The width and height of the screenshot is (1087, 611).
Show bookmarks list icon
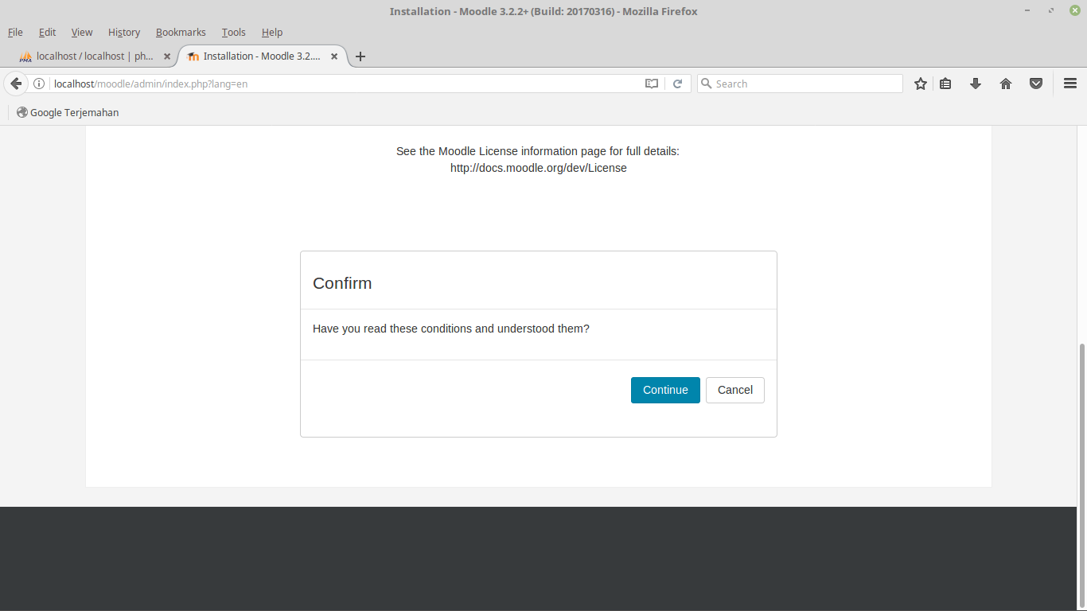point(945,84)
